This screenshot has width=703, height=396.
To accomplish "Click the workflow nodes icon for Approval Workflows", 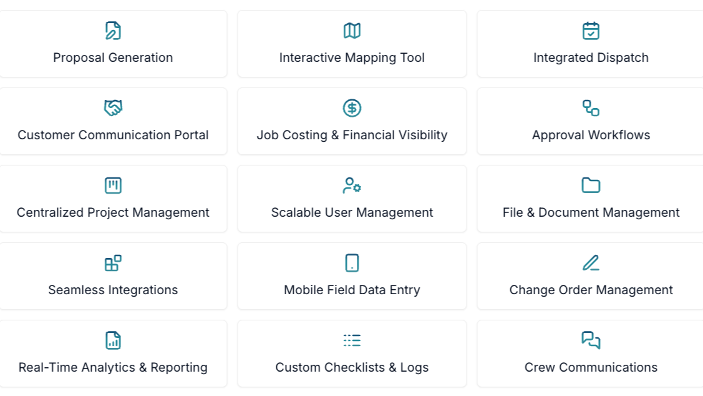I will point(591,108).
